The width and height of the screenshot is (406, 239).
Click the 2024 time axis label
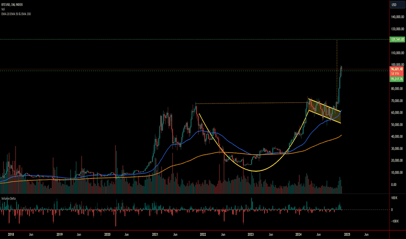point(298,235)
